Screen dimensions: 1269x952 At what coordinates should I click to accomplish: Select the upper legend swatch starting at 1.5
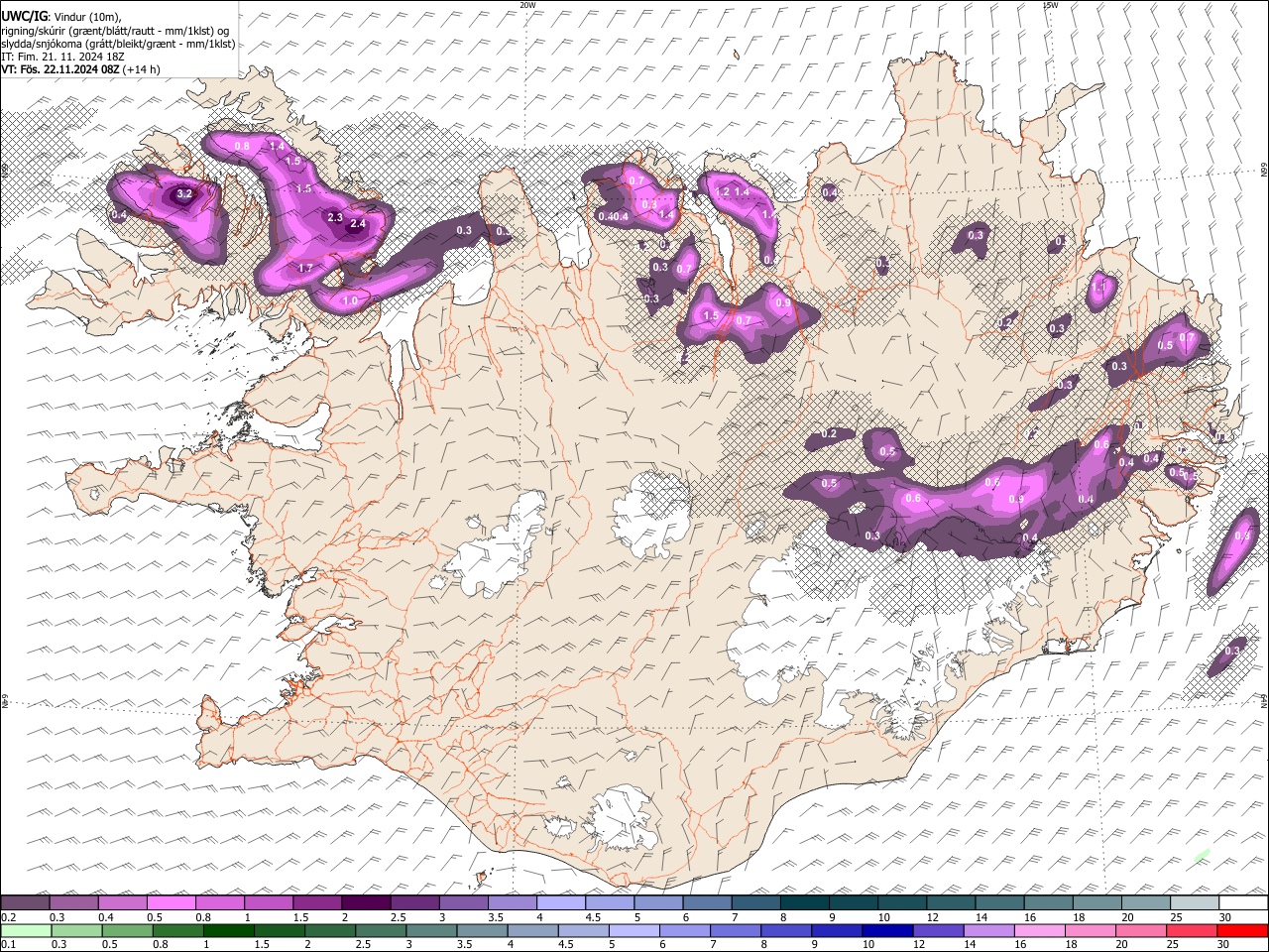coord(317,902)
